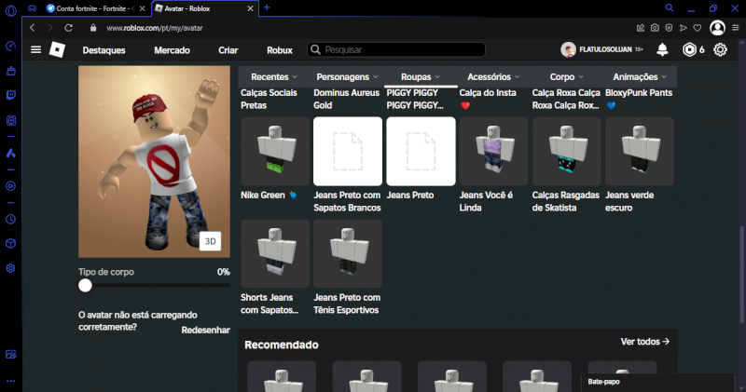Reload the page with refresh icon
This screenshot has width=746, height=392.
(68, 28)
